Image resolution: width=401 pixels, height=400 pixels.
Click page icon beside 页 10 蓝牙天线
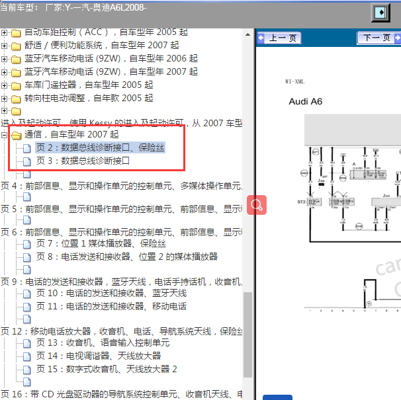pos(27,294)
